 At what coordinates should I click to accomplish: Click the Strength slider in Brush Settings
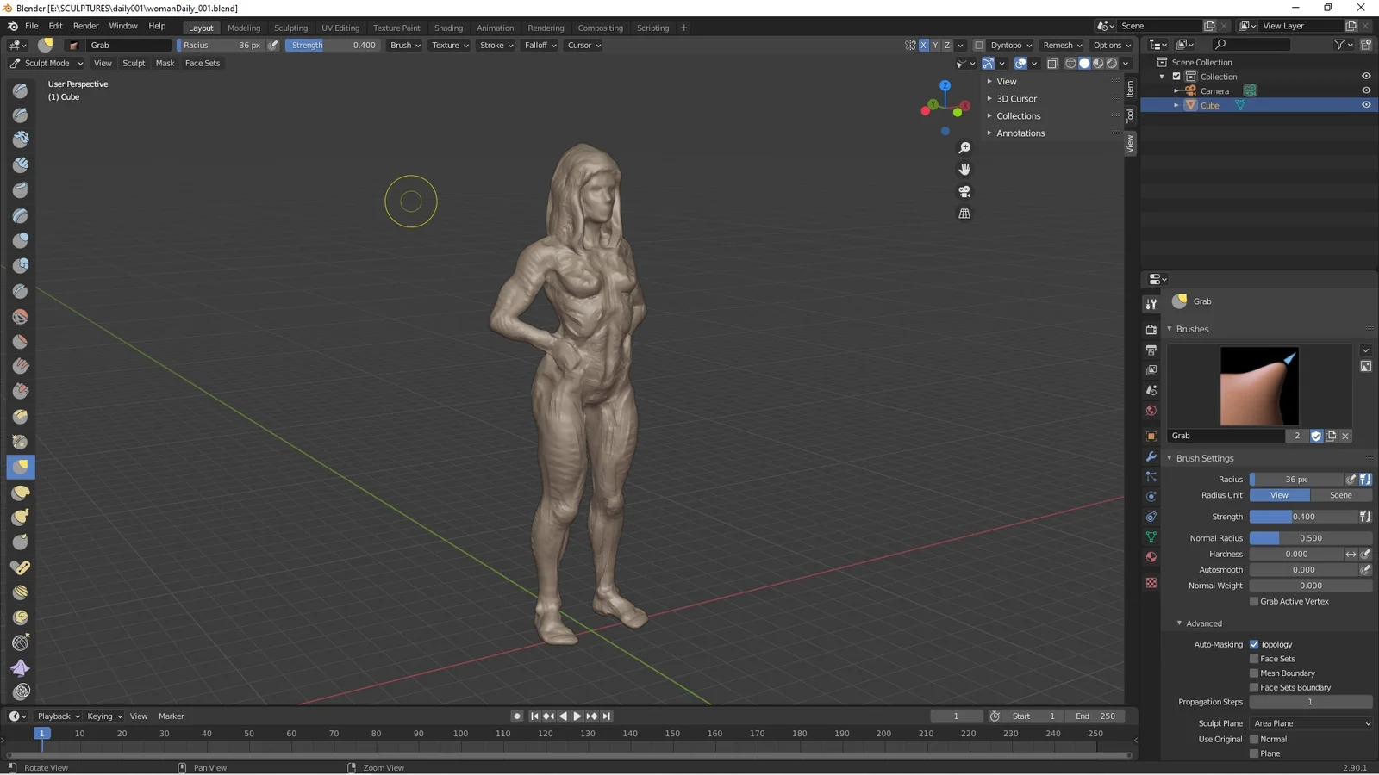[1302, 517]
